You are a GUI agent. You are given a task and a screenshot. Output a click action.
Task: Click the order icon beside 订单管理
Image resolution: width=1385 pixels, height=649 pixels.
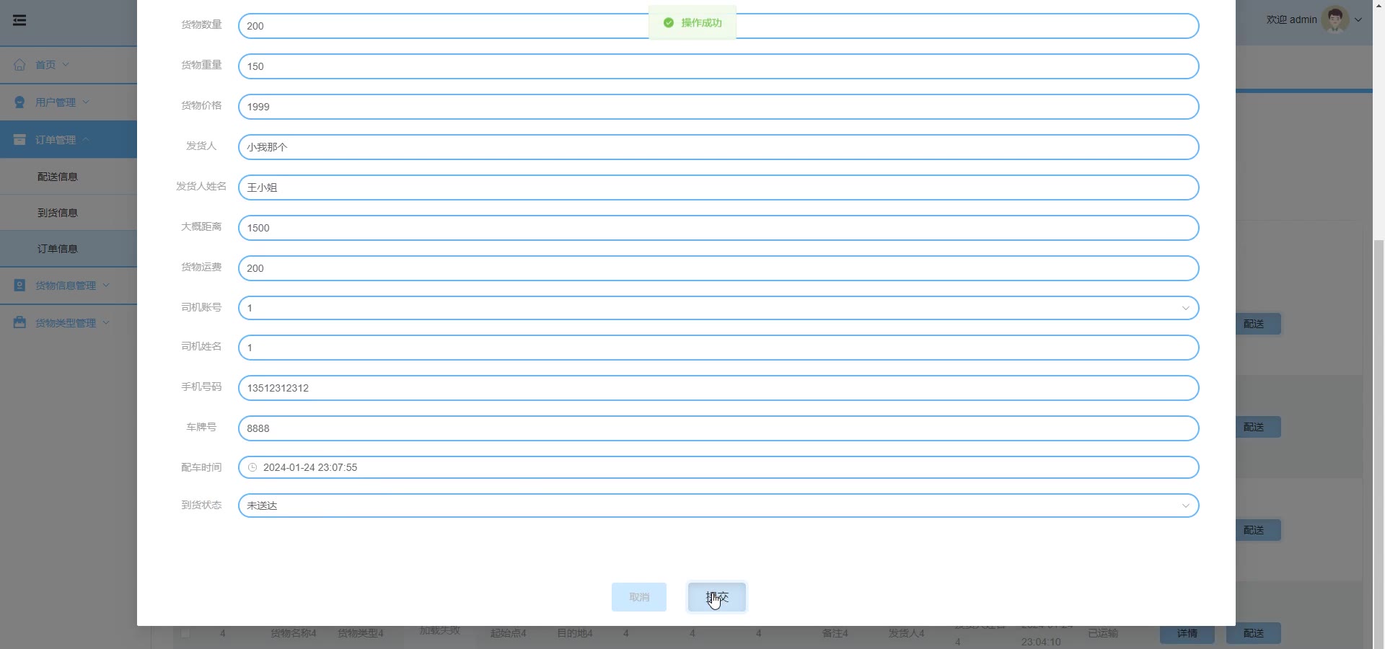pos(19,140)
